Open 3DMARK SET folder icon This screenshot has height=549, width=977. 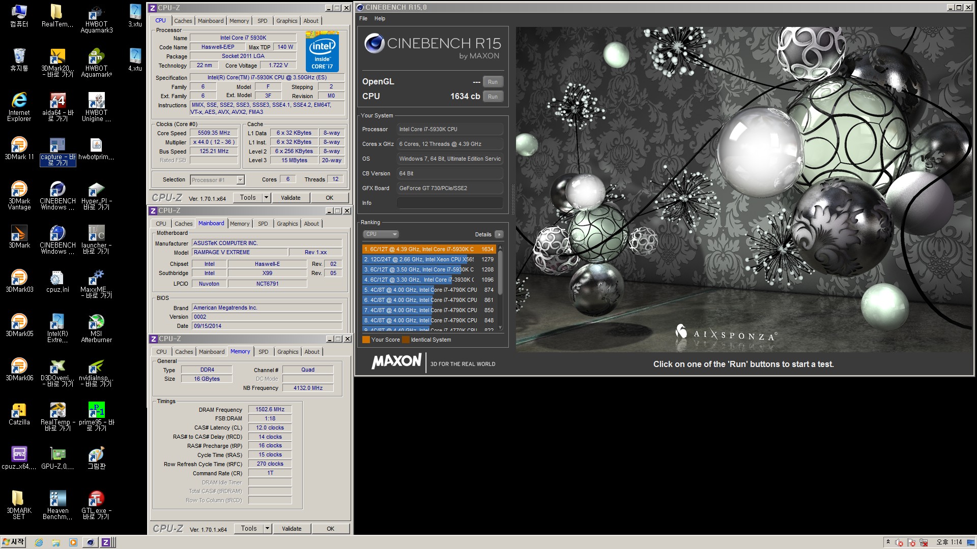(x=19, y=505)
